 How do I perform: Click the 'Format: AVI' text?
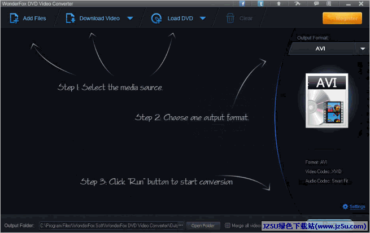tap(316, 162)
